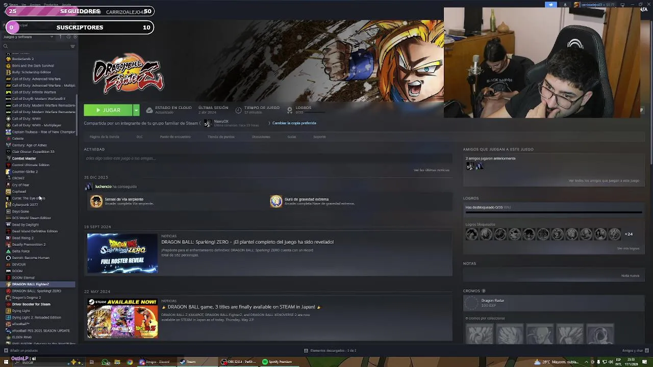The image size is (653, 367).
Task: Open the Discusiones tab
Action: tap(261, 137)
